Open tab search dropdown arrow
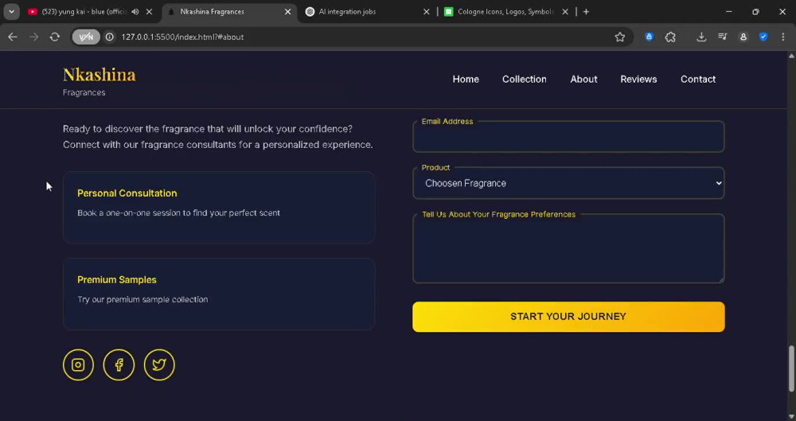Image resolution: width=796 pixels, height=421 pixels. 11,12
